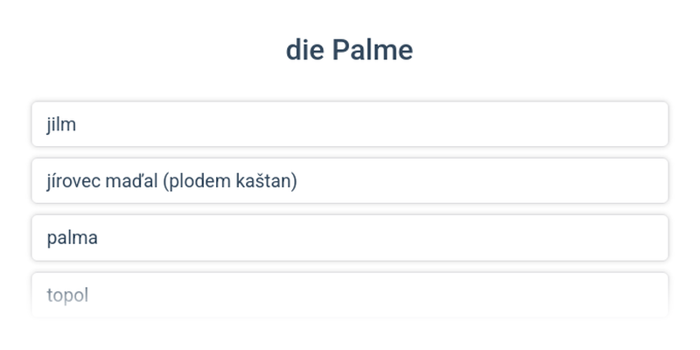Select the partially visible 'topol' option
Viewport: 700px width, 350px height.
[x=350, y=294]
